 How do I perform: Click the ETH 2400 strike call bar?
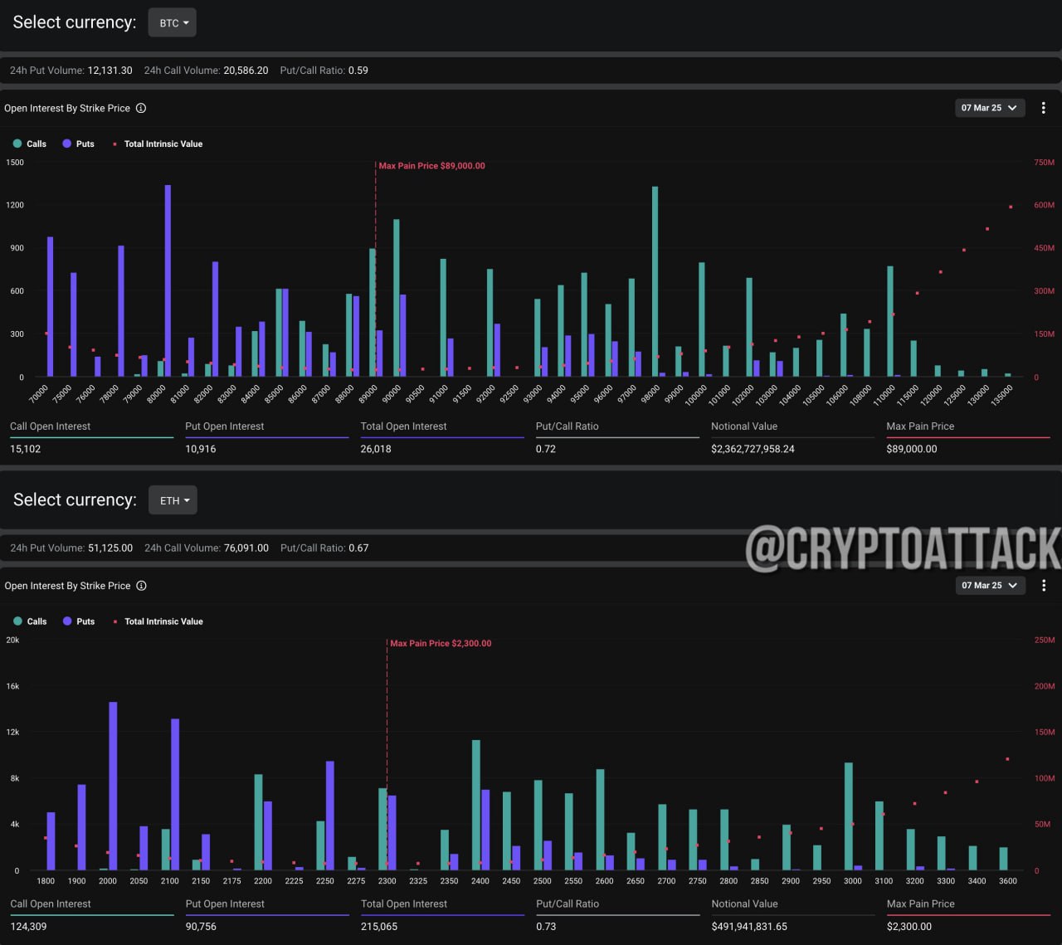pyautogui.click(x=476, y=806)
